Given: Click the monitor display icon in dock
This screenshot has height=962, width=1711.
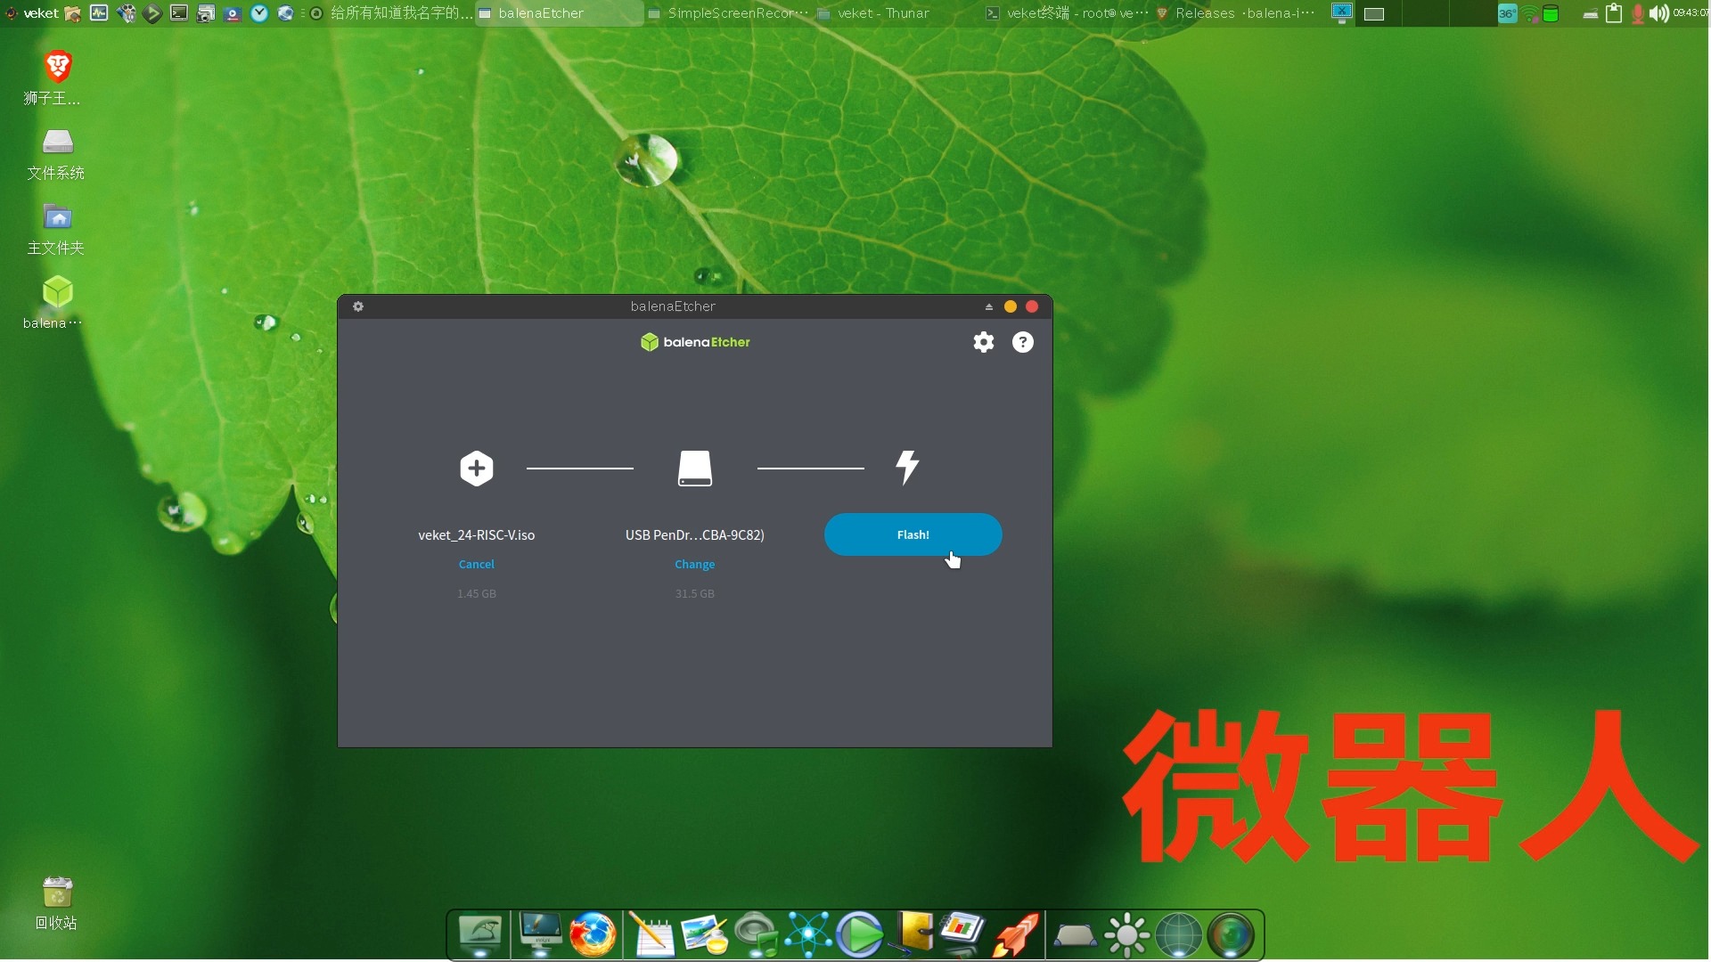Looking at the screenshot, I should [x=540, y=935].
